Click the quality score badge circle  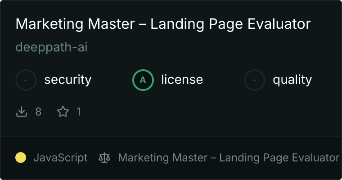[255, 80]
